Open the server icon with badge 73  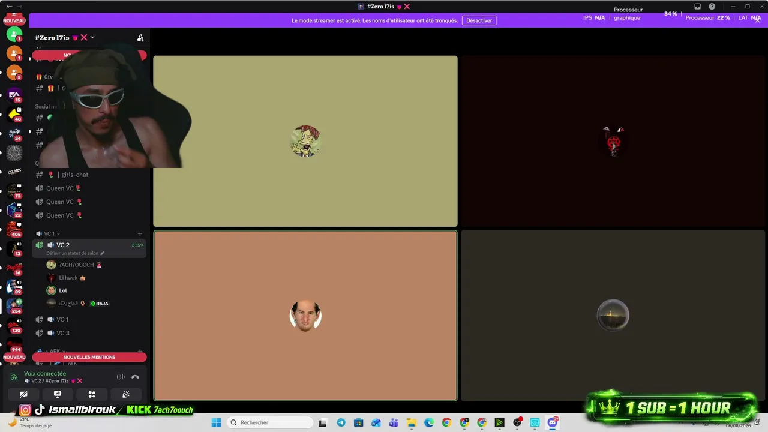[14, 191]
